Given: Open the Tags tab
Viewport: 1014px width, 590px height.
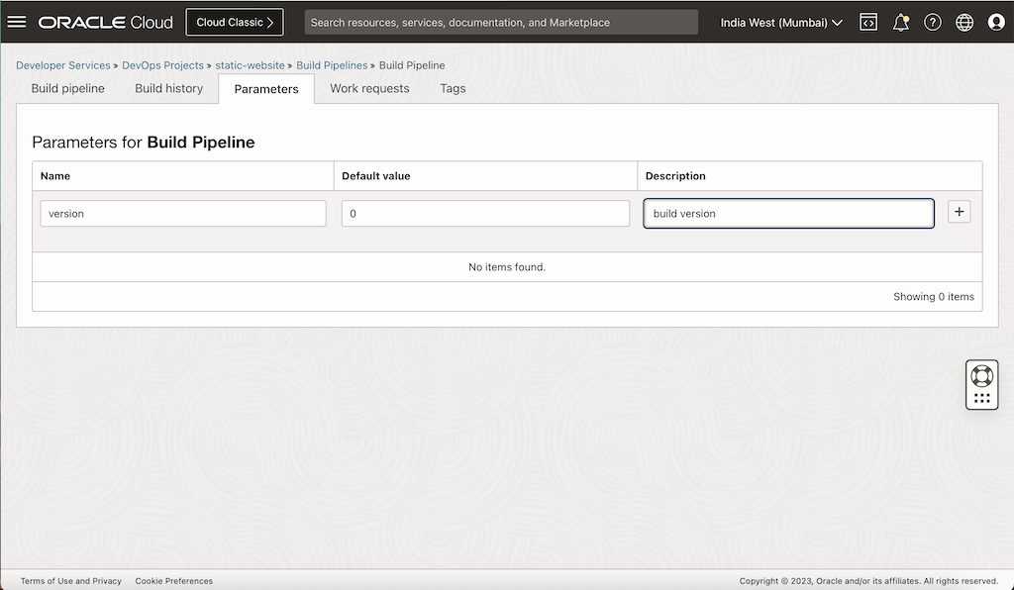Looking at the screenshot, I should [x=453, y=88].
